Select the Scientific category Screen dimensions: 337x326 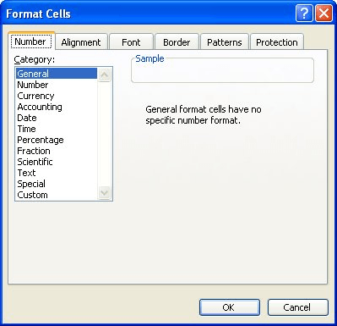(35, 162)
